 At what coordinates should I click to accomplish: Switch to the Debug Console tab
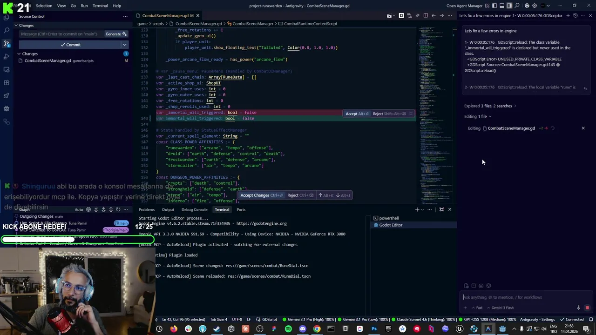click(x=194, y=209)
